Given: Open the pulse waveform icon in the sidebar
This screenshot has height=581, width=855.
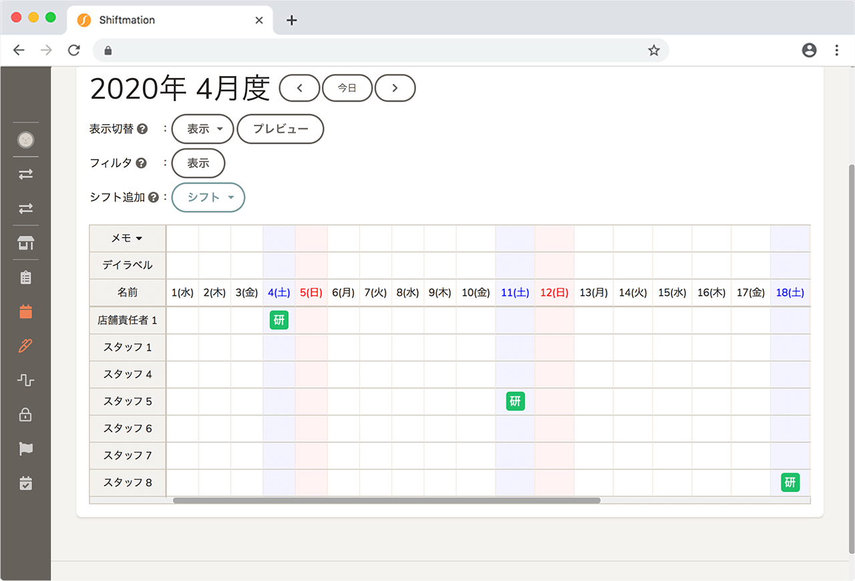Looking at the screenshot, I should click(x=25, y=380).
